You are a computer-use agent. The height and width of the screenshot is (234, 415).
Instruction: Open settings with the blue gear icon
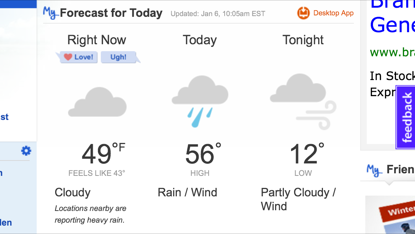click(26, 151)
